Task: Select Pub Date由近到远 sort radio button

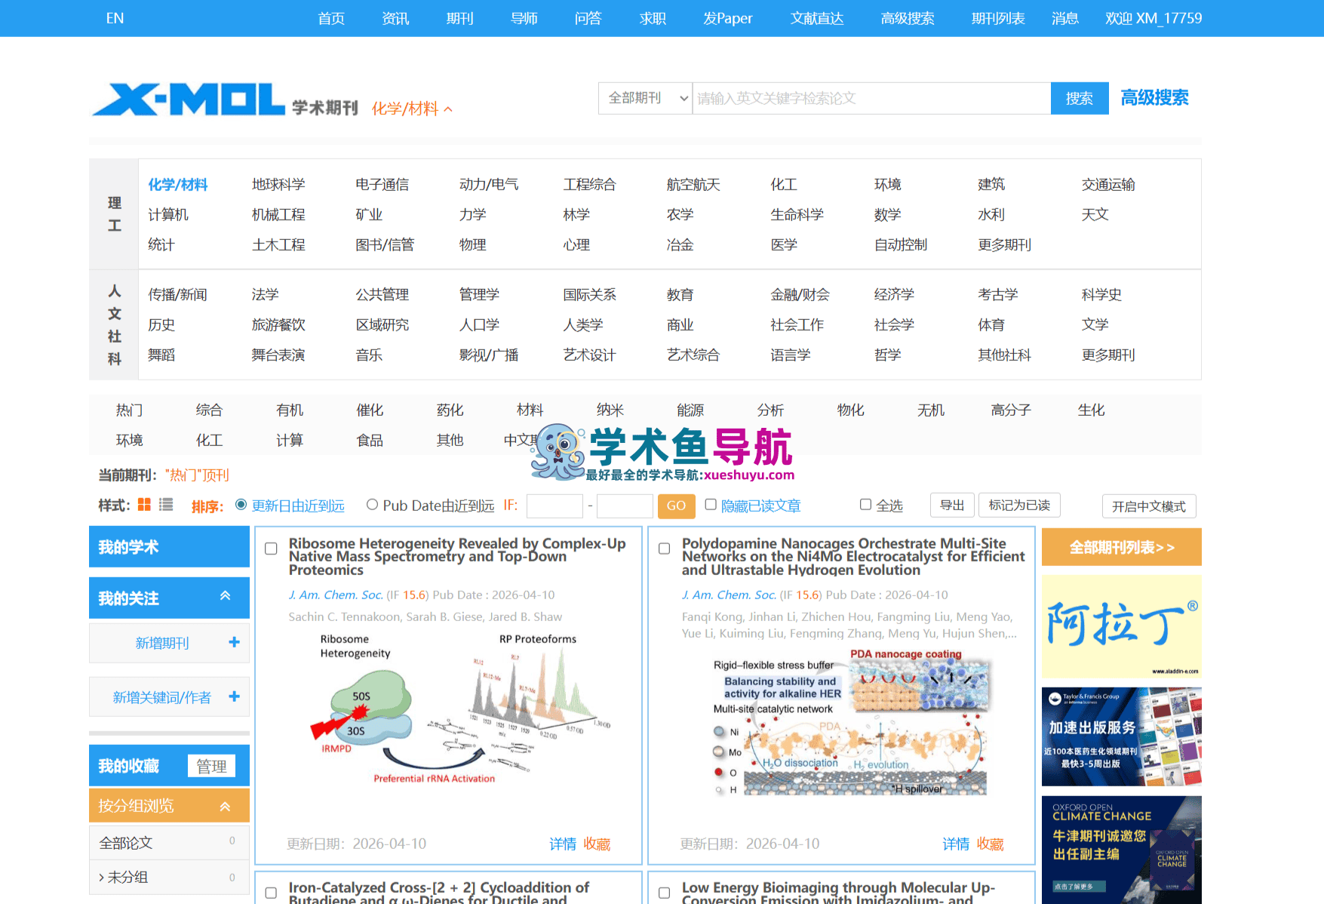Action: (372, 505)
